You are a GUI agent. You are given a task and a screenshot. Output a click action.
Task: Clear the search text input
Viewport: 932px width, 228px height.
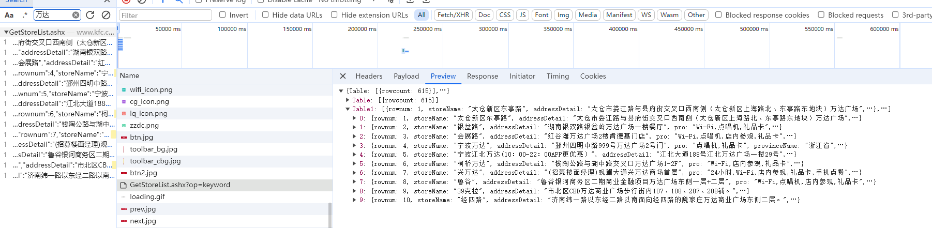click(x=76, y=15)
